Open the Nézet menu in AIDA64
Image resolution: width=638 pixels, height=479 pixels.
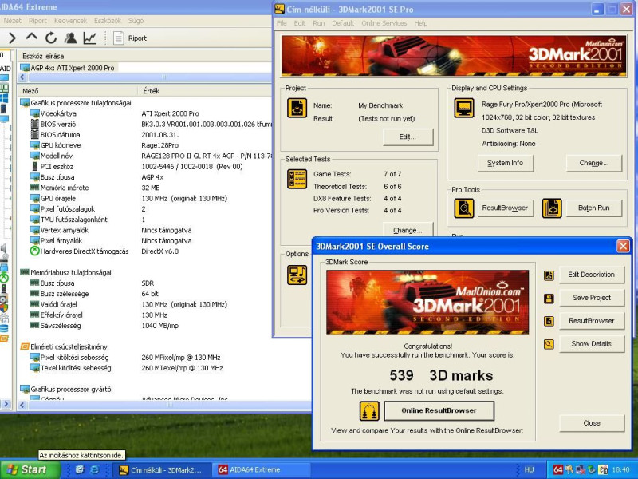pyautogui.click(x=12, y=21)
